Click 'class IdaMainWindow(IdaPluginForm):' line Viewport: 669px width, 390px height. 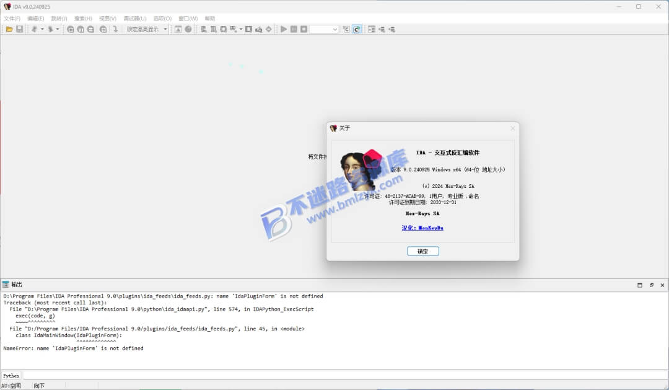pos(69,335)
